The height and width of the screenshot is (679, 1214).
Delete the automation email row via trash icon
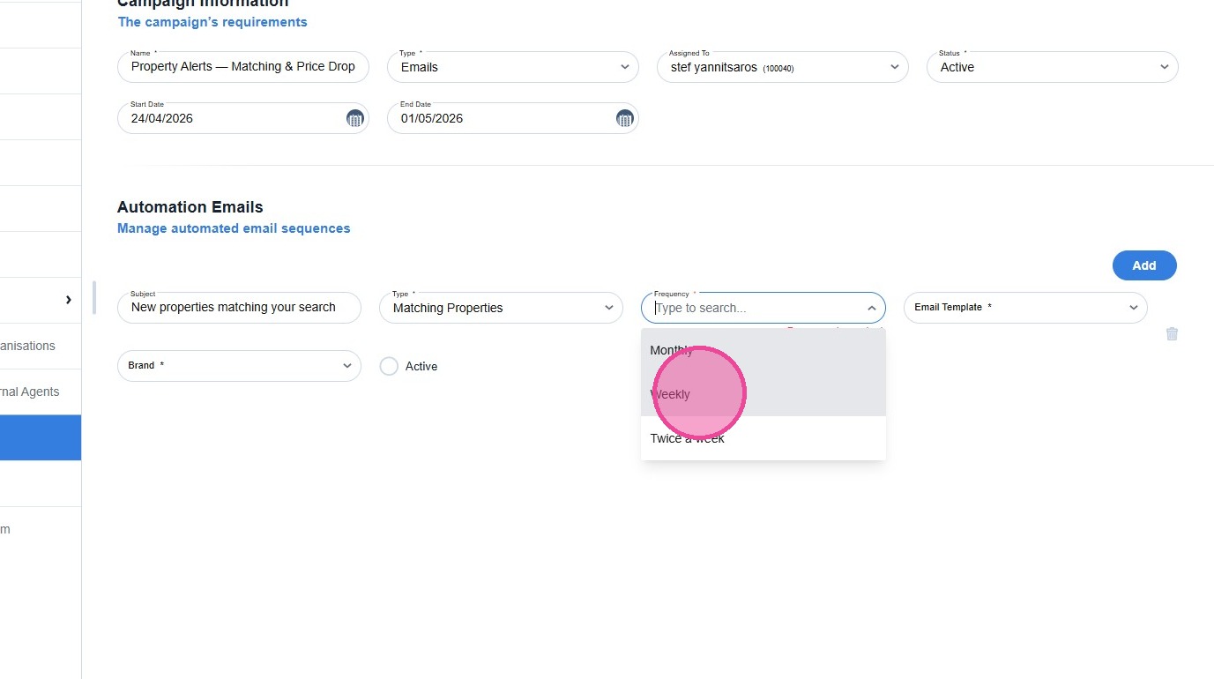click(x=1172, y=333)
